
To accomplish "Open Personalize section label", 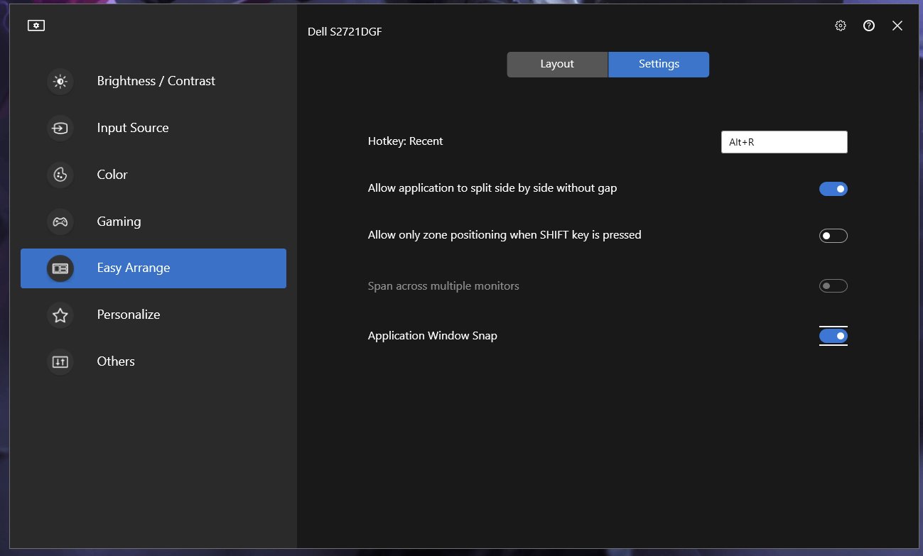I will pos(129,315).
